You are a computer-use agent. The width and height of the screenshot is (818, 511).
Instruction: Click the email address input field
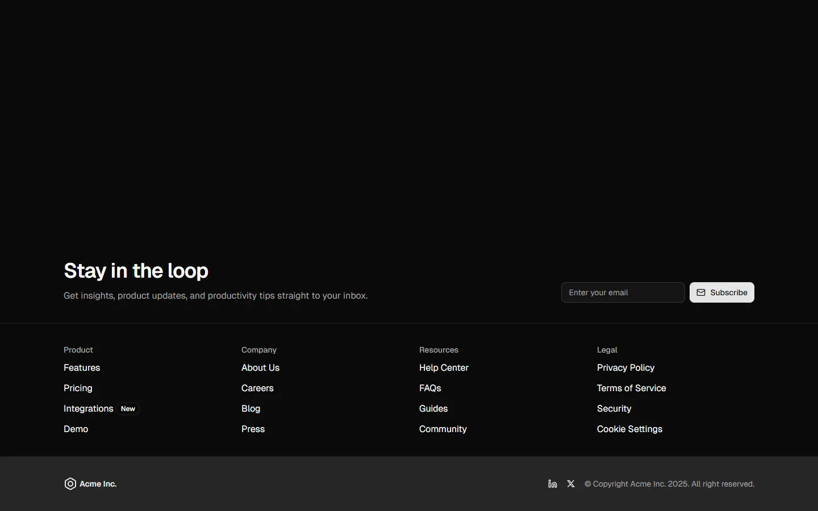click(622, 292)
